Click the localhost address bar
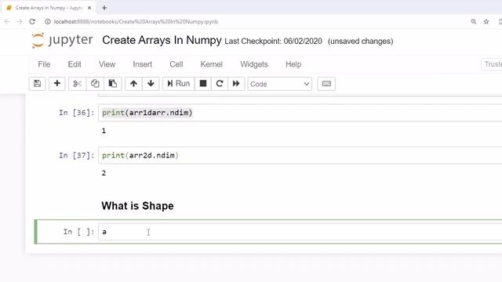This screenshot has height=282, width=502. [x=136, y=22]
